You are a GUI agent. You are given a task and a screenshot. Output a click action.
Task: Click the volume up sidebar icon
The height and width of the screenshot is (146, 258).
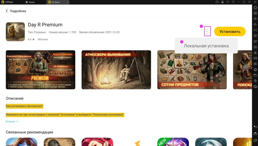pyautogui.click(x=255, y=19)
